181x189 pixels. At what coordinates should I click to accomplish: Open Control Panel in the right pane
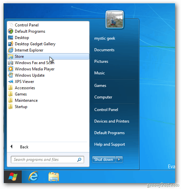106,110
